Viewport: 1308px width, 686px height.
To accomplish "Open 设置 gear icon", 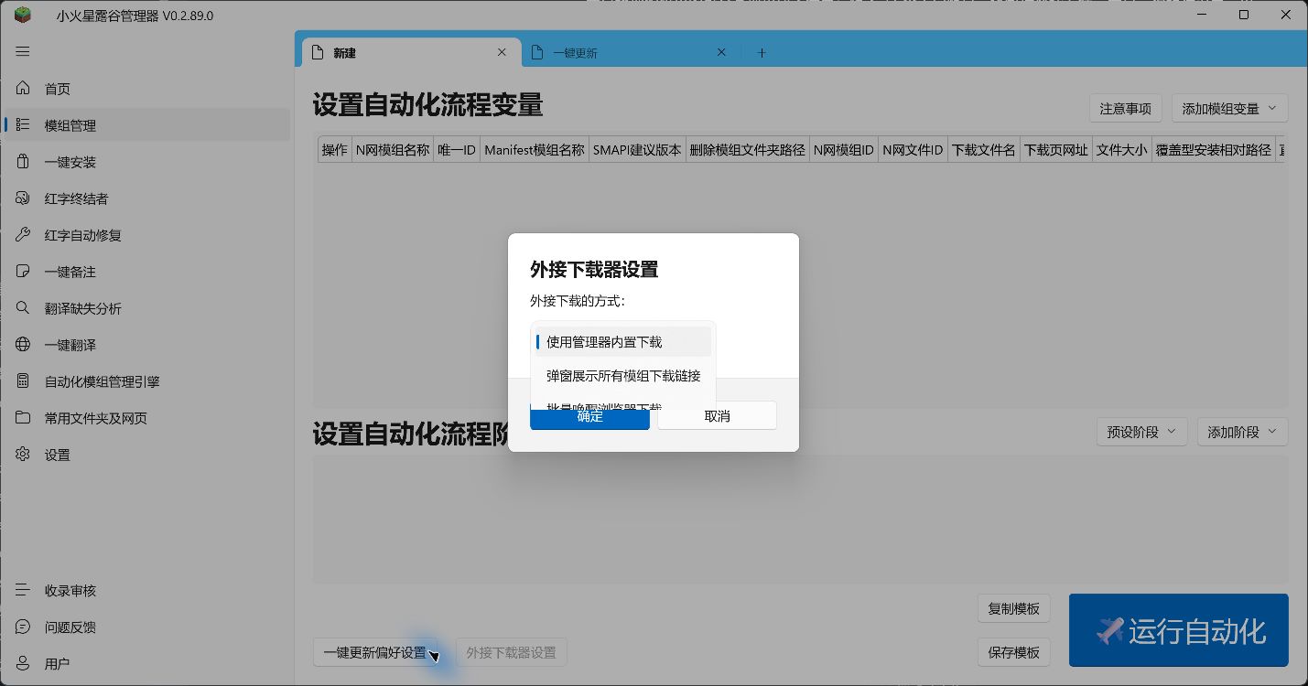I will [24, 455].
